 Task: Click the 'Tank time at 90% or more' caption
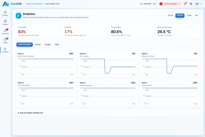tap(121, 35)
